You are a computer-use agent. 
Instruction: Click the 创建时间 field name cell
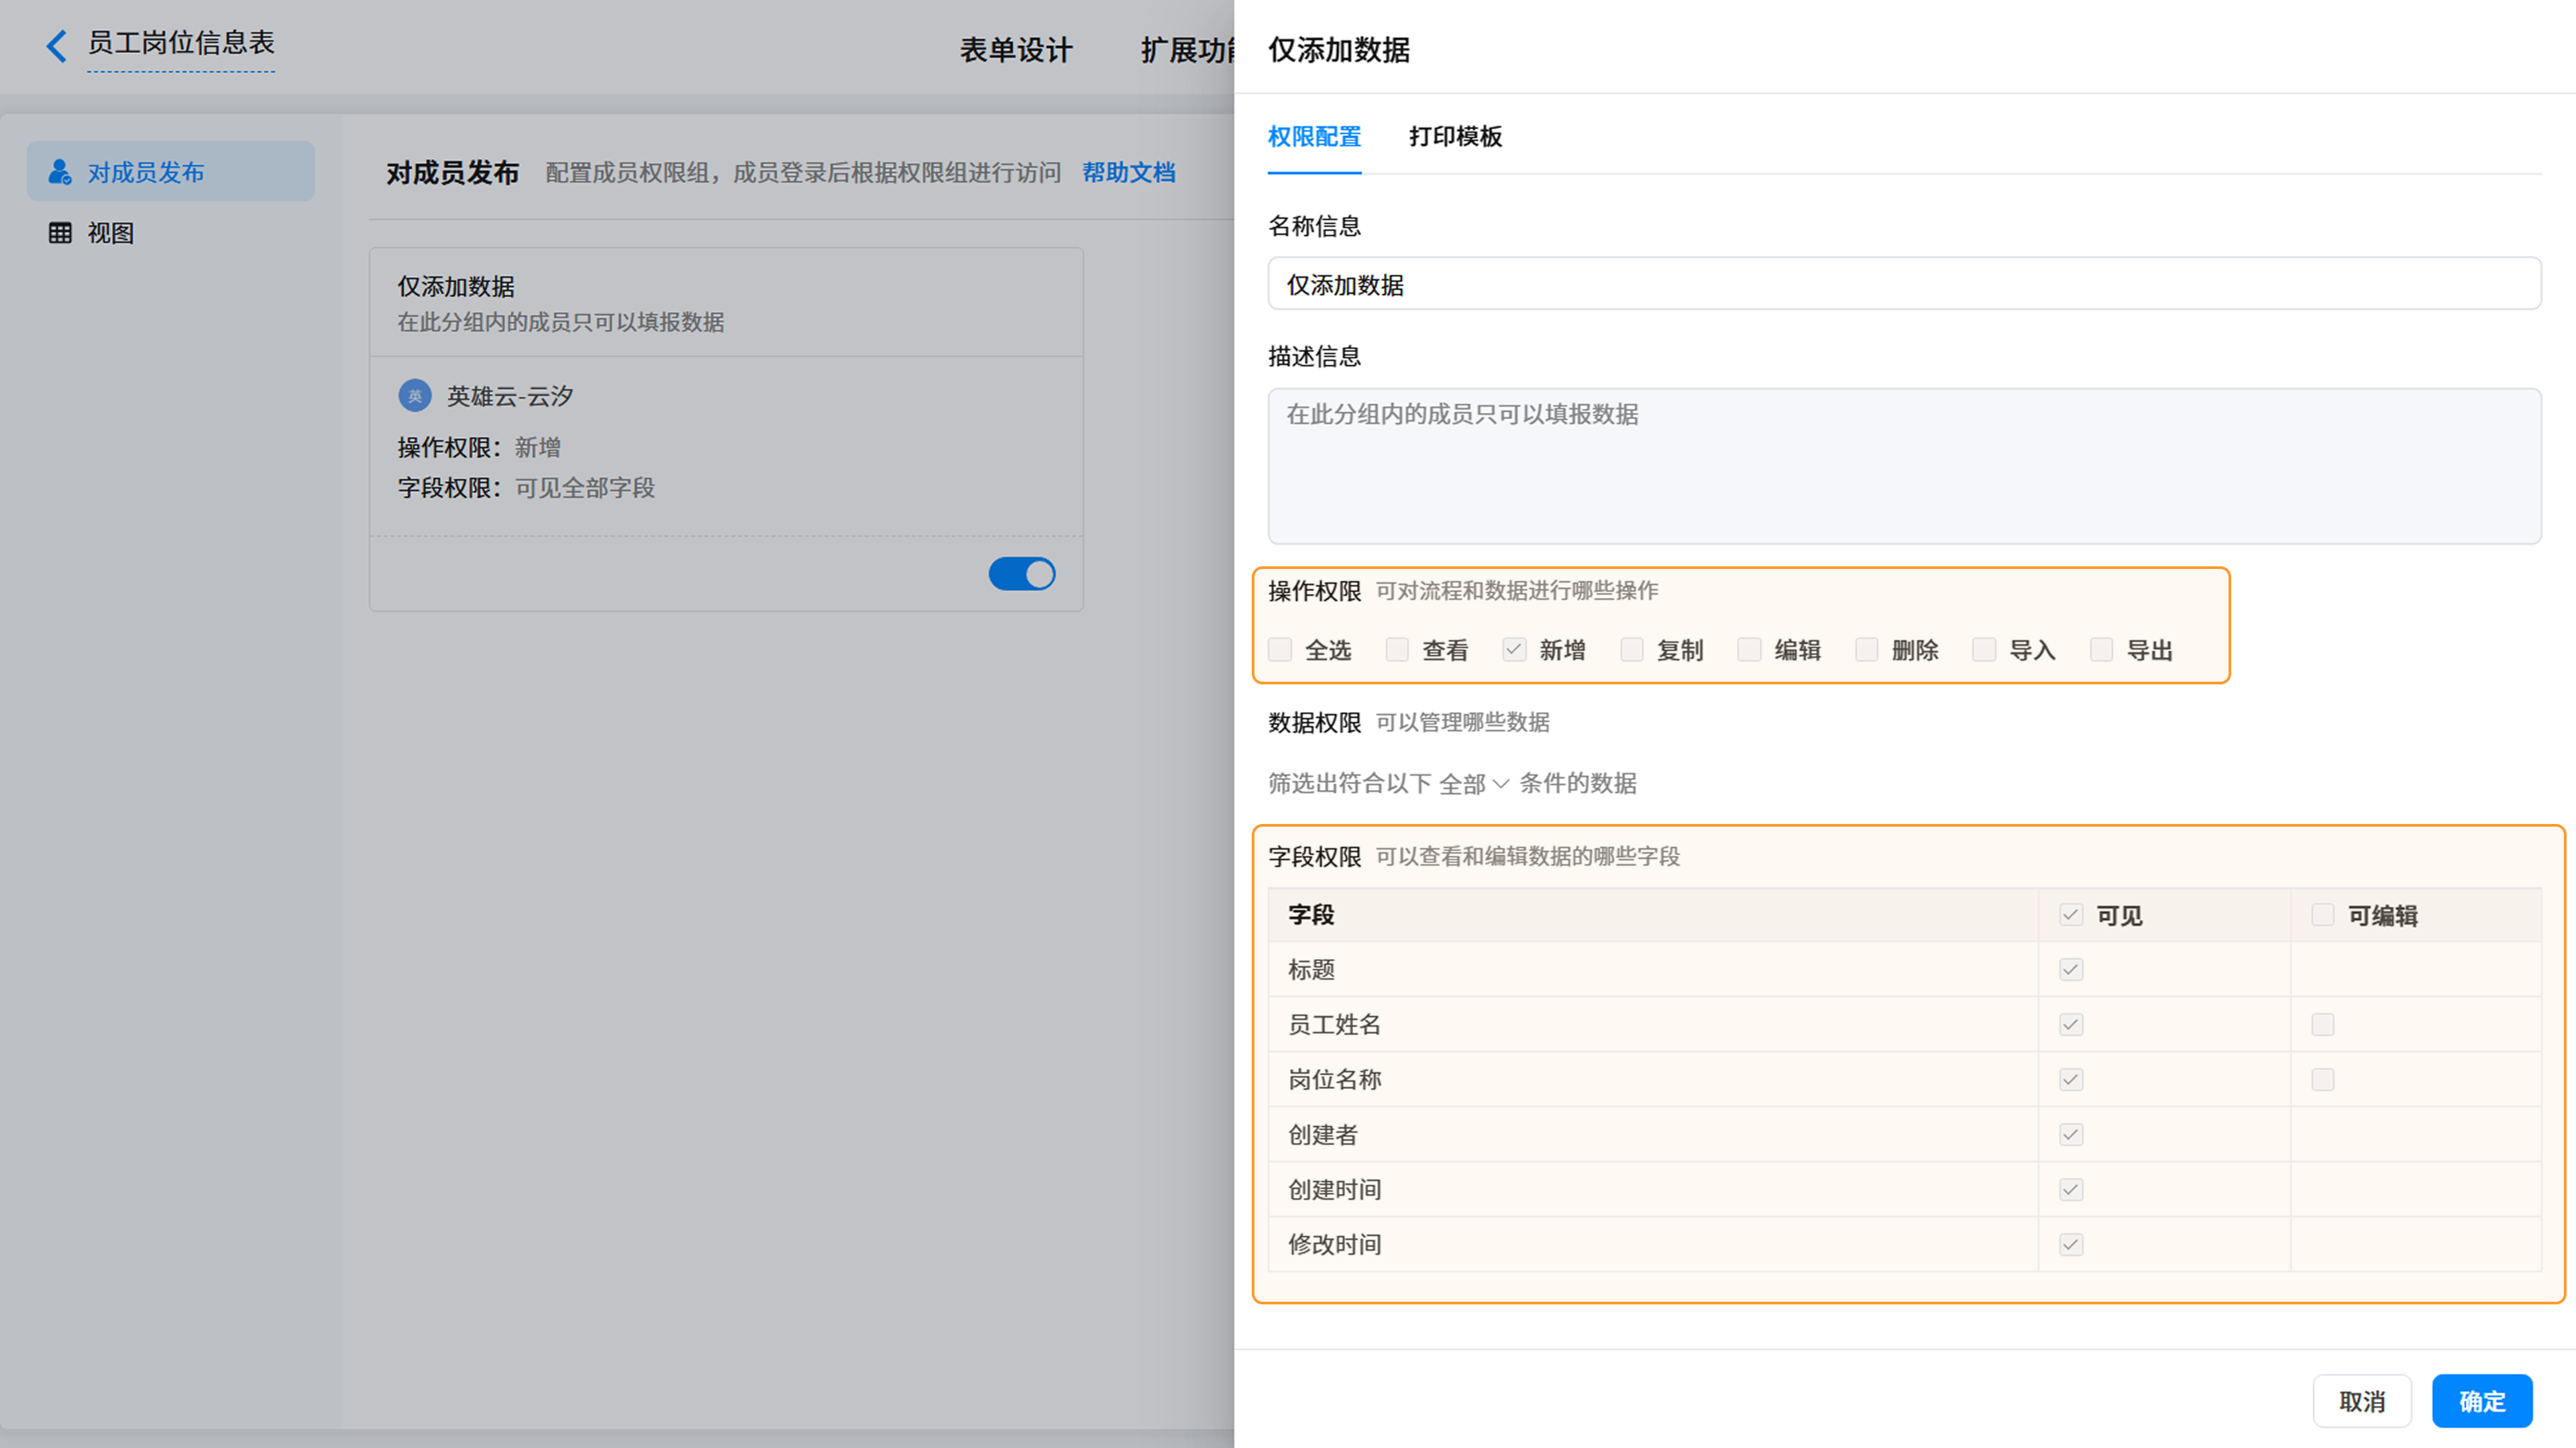pos(1652,1190)
